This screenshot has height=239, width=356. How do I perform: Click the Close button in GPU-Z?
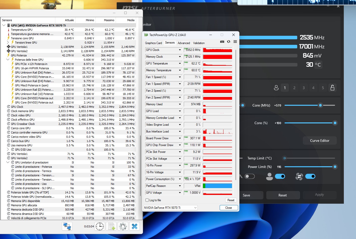coord(228,208)
